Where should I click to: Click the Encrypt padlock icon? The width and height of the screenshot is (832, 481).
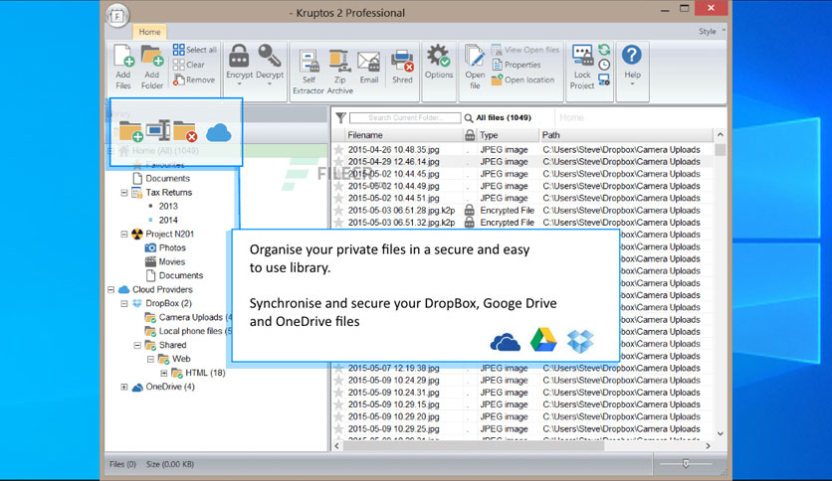tap(239, 57)
